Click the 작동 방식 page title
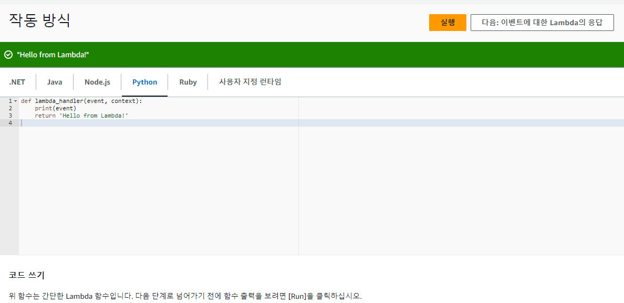The width and height of the screenshot is (624, 303). [40, 20]
